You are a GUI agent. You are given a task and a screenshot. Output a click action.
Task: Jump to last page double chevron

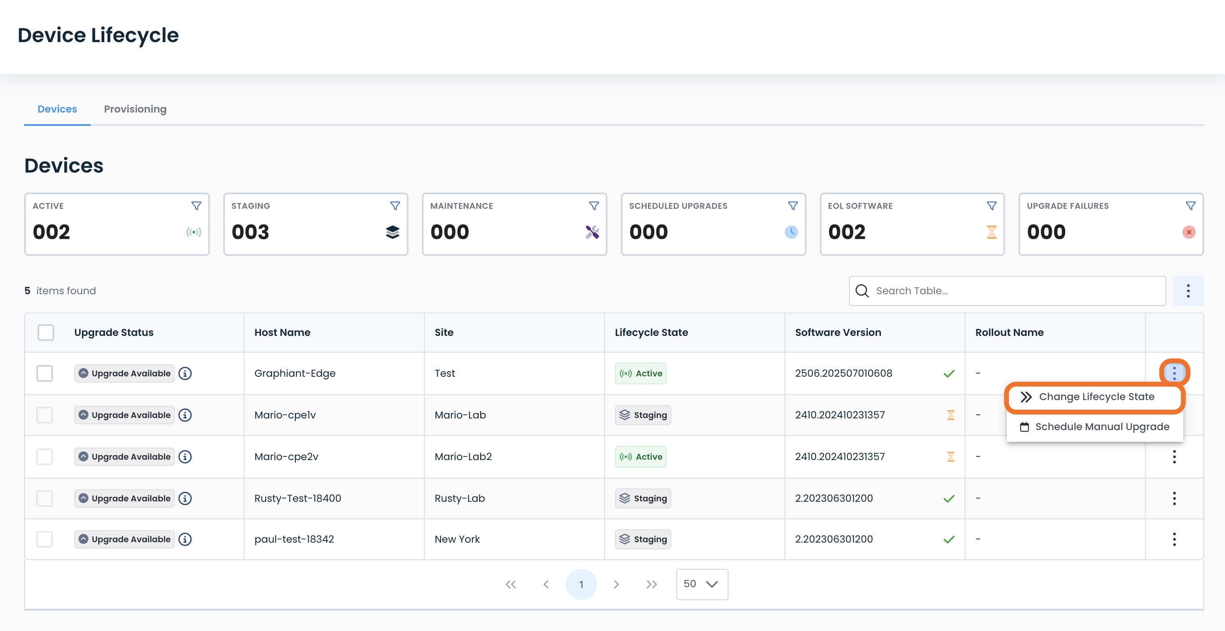tap(651, 584)
